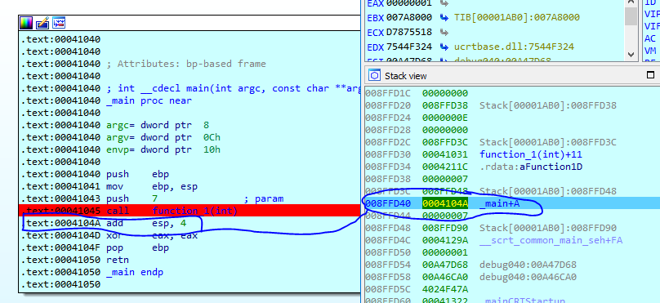This screenshot has height=303, width=660.
Task: Click the '; param' comment
Action: pyautogui.click(x=264, y=198)
